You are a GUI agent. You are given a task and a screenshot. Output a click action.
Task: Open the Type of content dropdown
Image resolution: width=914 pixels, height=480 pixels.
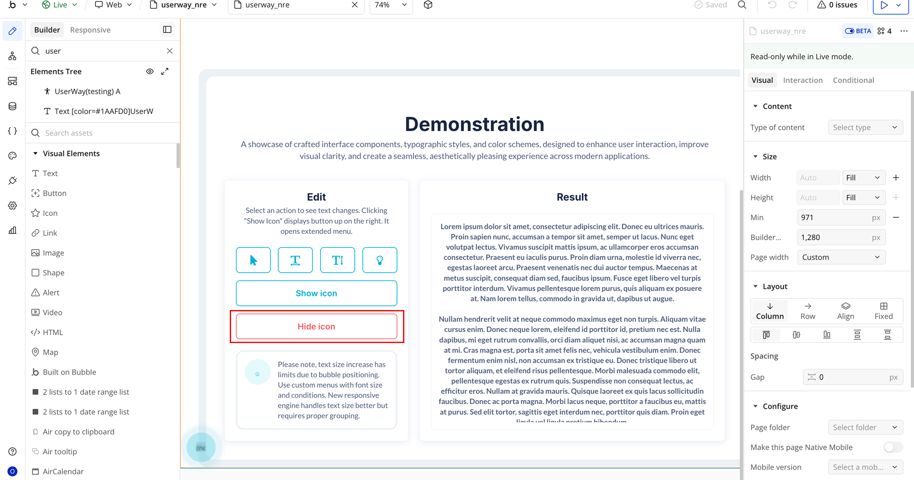click(865, 127)
